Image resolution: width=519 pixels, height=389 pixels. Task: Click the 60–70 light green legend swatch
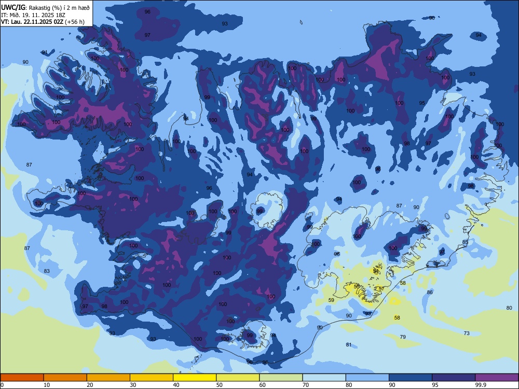tap(281, 378)
